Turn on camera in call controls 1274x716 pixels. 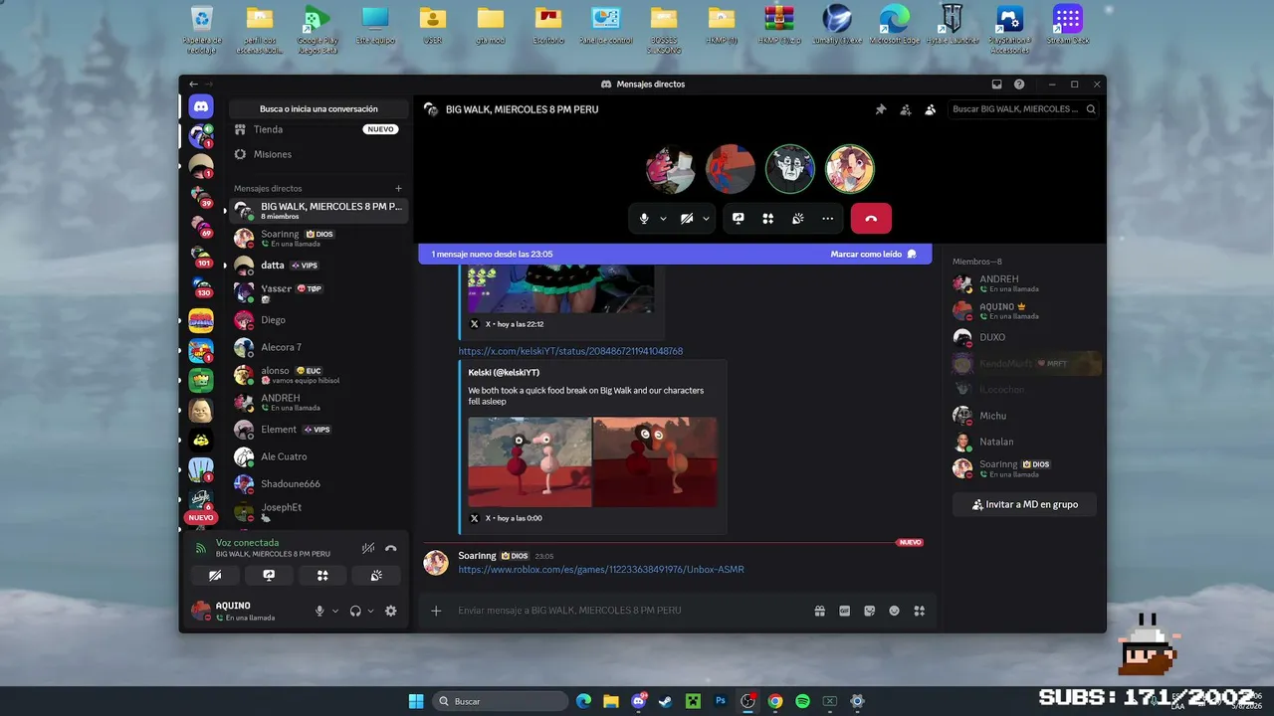click(687, 219)
